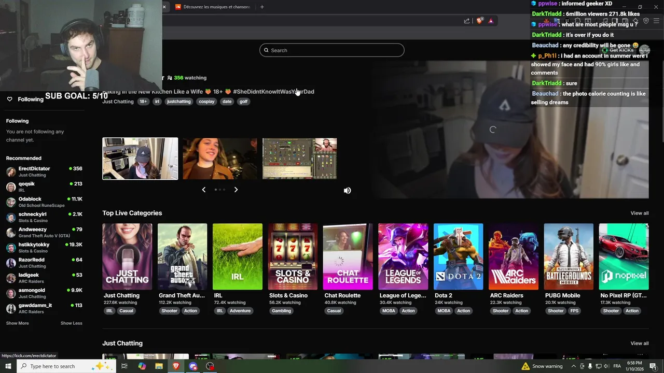Open asmongold's avatar in Recommended list
This screenshot has width=664, height=373.
click(11, 293)
